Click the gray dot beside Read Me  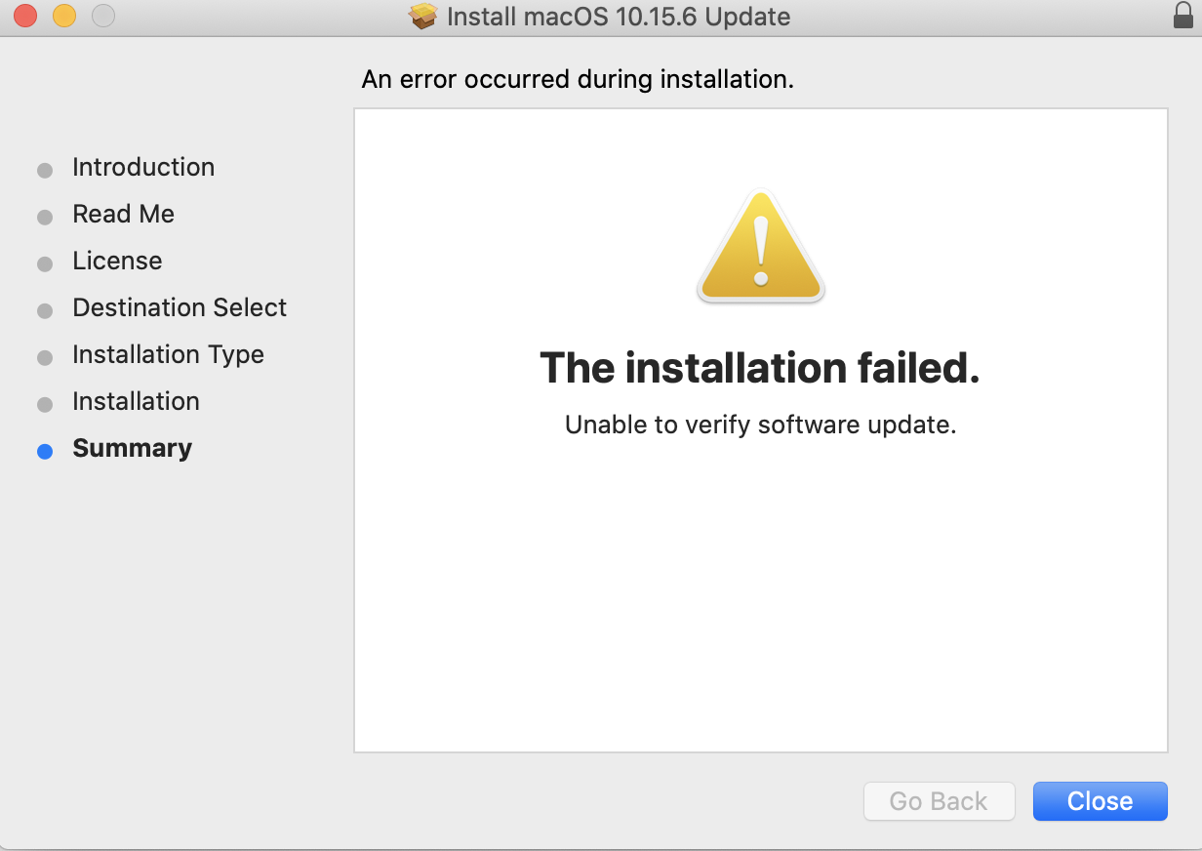click(44, 217)
